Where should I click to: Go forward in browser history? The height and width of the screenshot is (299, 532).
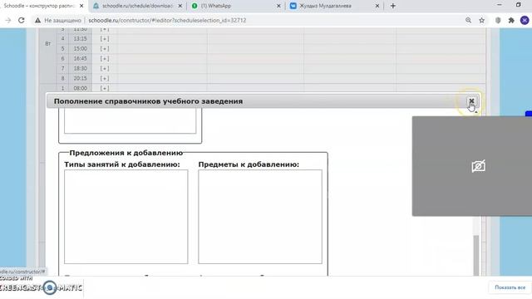(8, 20)
